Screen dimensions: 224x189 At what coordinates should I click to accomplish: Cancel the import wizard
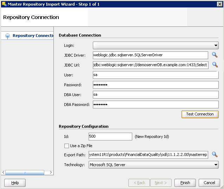click(209, 183)
